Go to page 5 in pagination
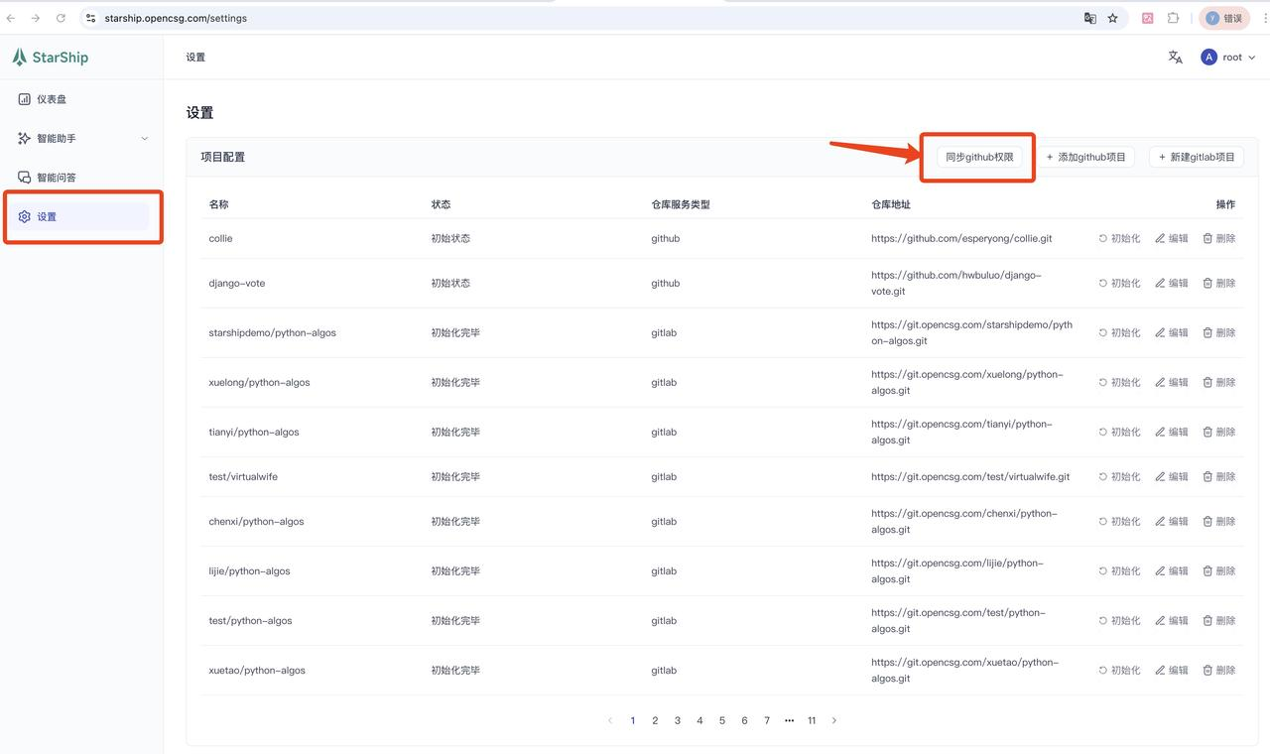Viewport: 1270px width, 754px height. [x=721, y=720]
